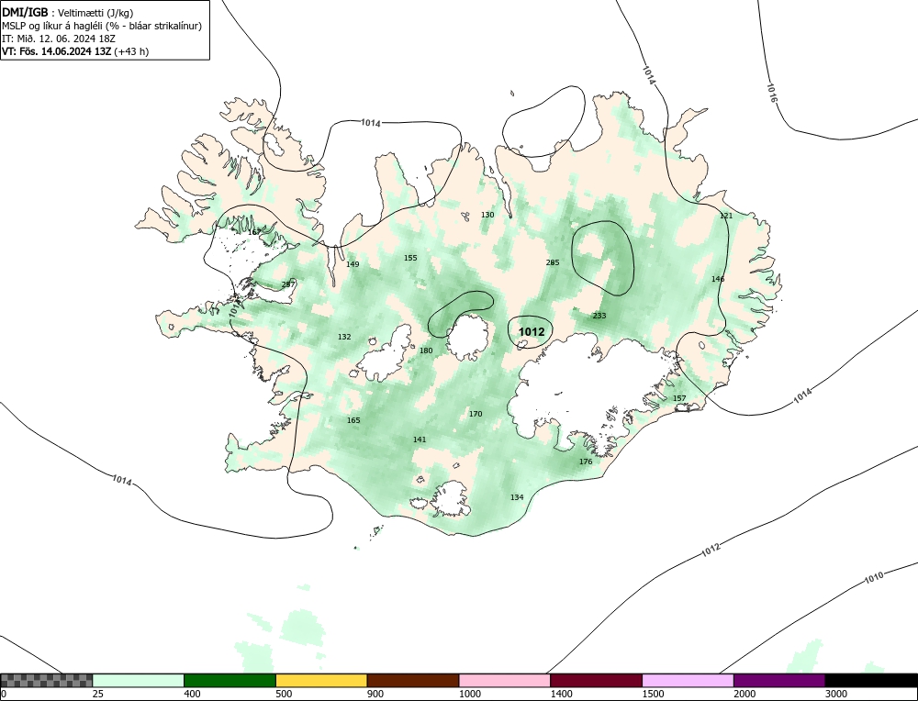Pick the maroon 1400–1500 legend swatch
This screenshot has height=701, width=918.
(596, 680)
